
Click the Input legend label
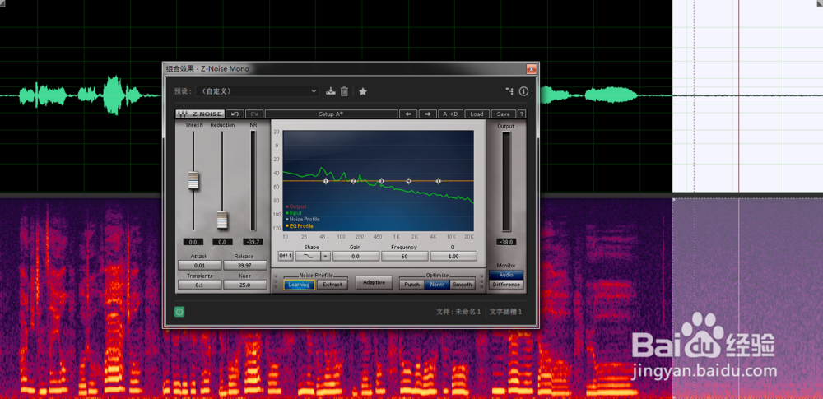point(295,212)
